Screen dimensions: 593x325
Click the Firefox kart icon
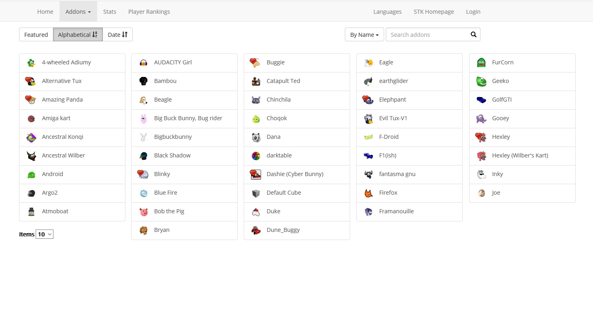coord(368,193)
